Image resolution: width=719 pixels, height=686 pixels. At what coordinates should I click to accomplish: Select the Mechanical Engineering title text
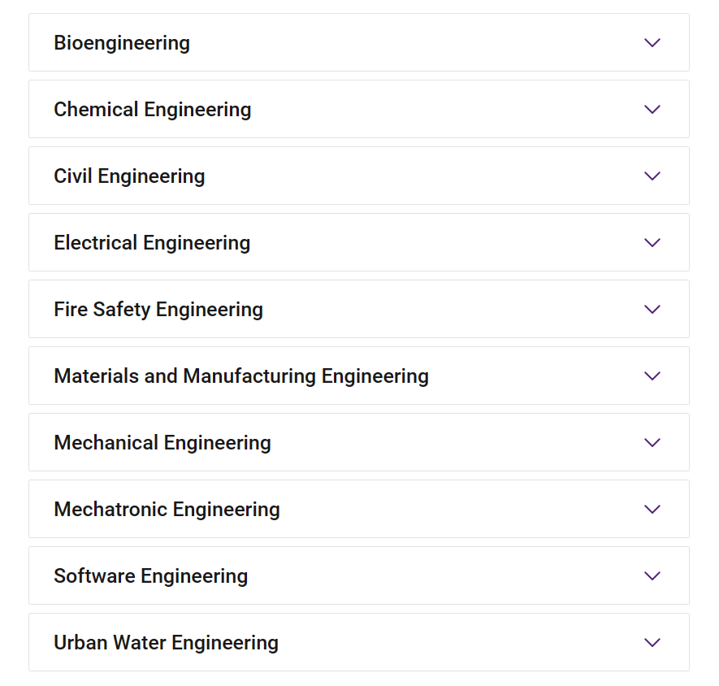[x=162, y=443]
